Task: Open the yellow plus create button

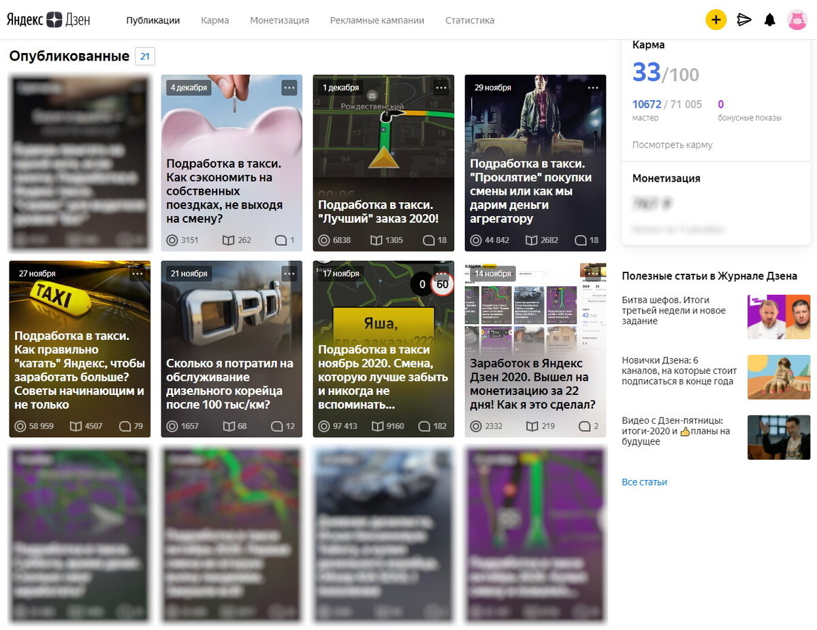Action: (x=716, y=20)
